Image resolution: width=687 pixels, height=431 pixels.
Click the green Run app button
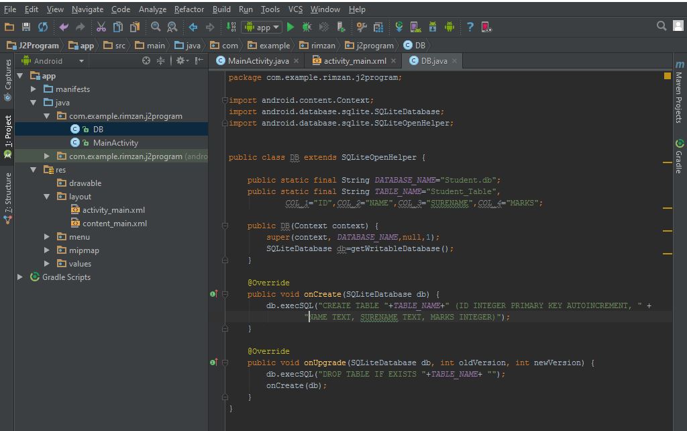pyautogui.click(x=290, y=27)
